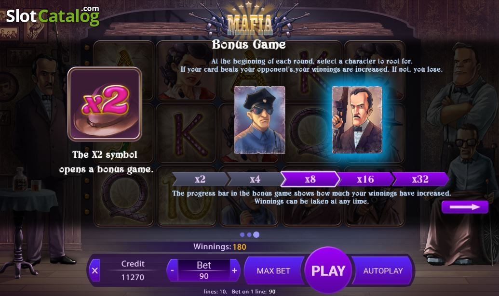Click the x8 progress bar step
Image resolution: width=499 pixels, height=296 pixels.
point(310,180)
